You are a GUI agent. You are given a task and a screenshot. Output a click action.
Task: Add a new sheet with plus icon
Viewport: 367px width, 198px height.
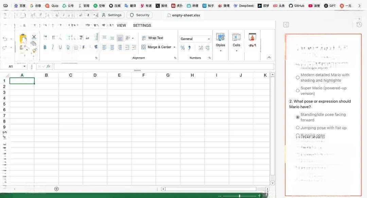click(x=56, y=189)
